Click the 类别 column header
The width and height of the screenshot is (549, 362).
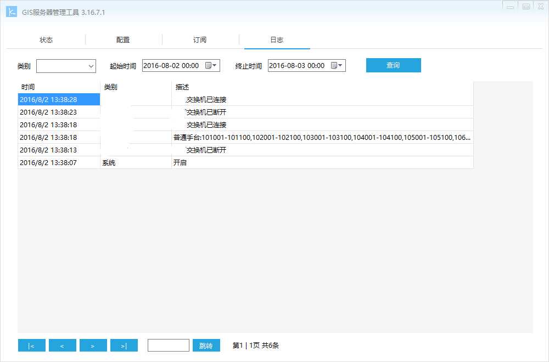tap(136, 87)
